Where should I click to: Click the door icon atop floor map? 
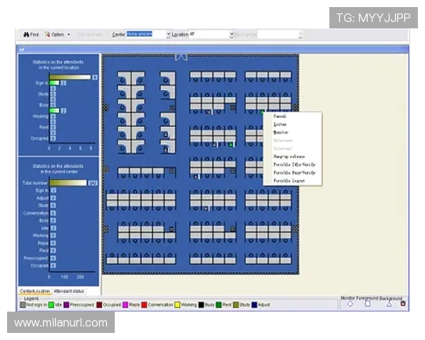[x=181, y=57]
